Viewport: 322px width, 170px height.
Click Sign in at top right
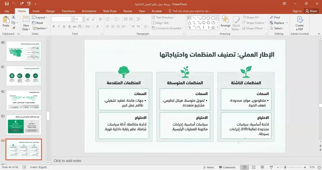click(297, 11)
